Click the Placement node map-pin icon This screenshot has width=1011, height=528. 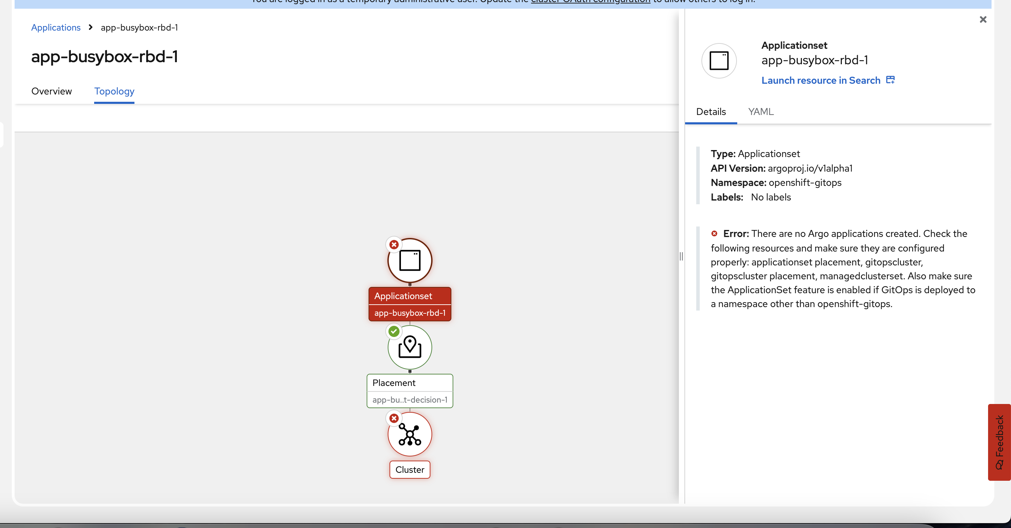(x=410, y=347)
